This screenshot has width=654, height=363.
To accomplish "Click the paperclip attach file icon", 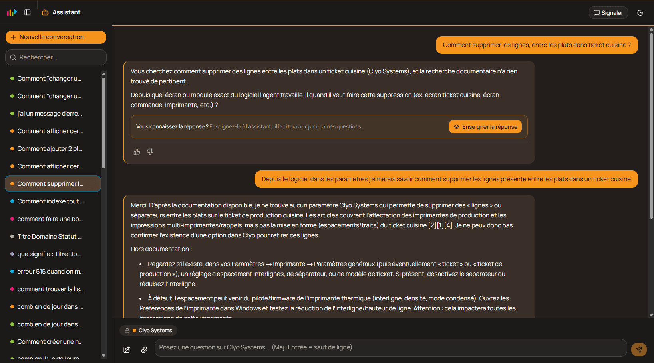I will 144,350.
